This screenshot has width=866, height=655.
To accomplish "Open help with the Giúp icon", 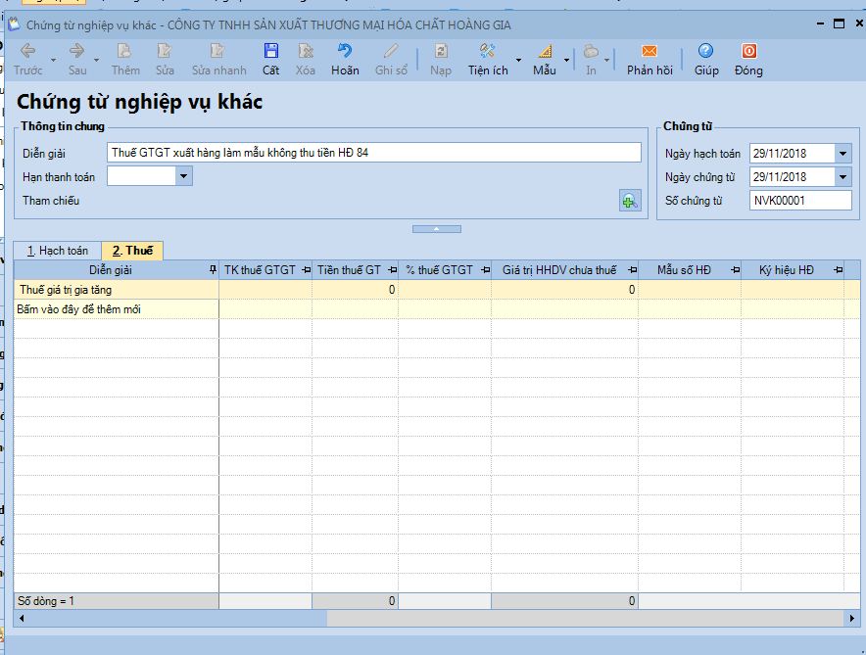I will click(x=706, y=51).
